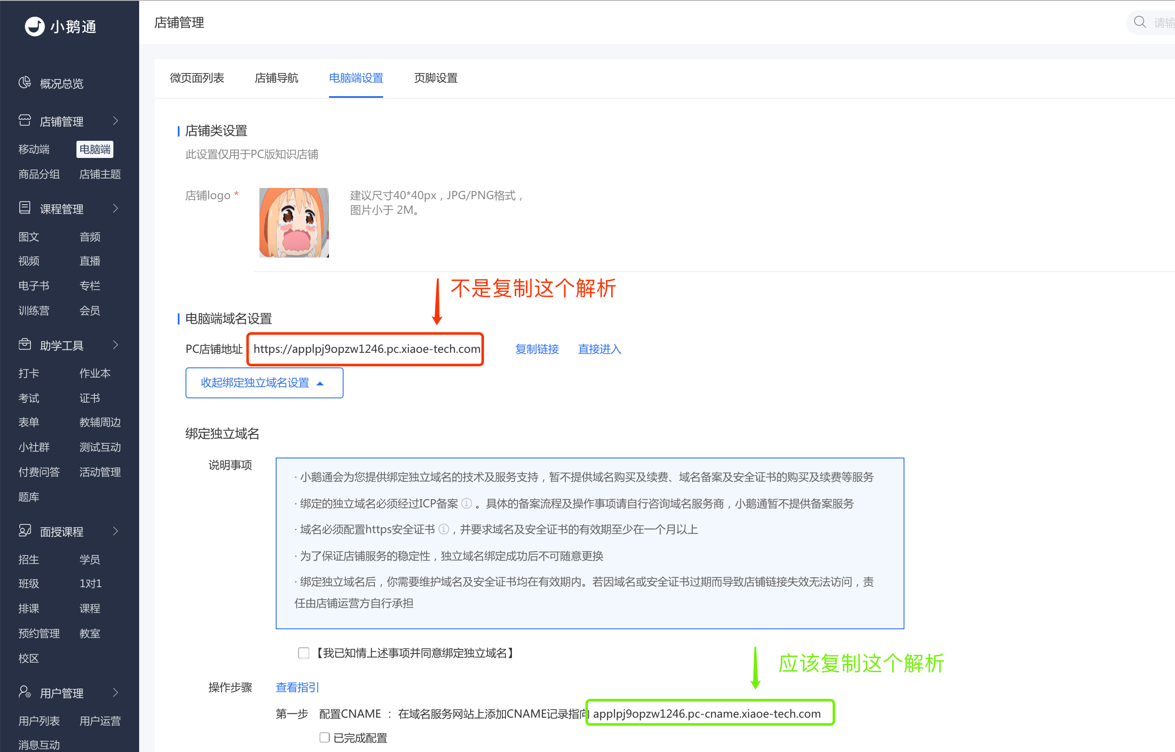The width and height of the screenshot is (1175, 752).
Task: Open 1对1 under 面授课程
Action: click(x=90, y=584)
